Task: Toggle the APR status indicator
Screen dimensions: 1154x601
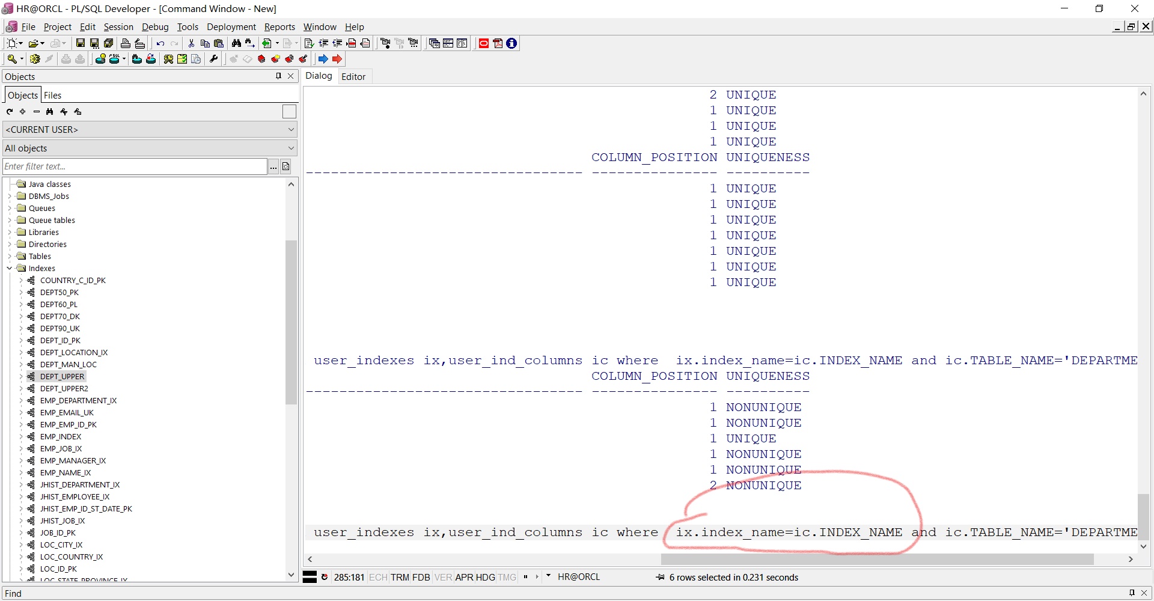Action: point(465,578)
